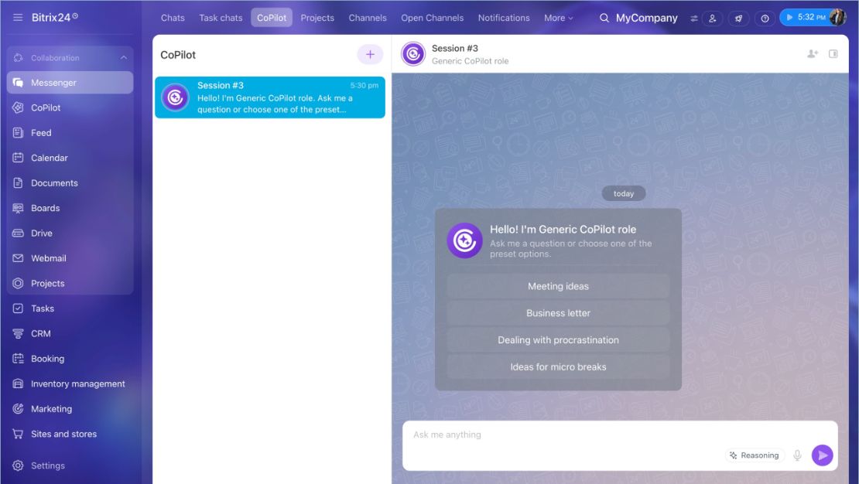Open the user profile avatar
This screenshot has width=859, height=484.
click(x=837, y=18)
